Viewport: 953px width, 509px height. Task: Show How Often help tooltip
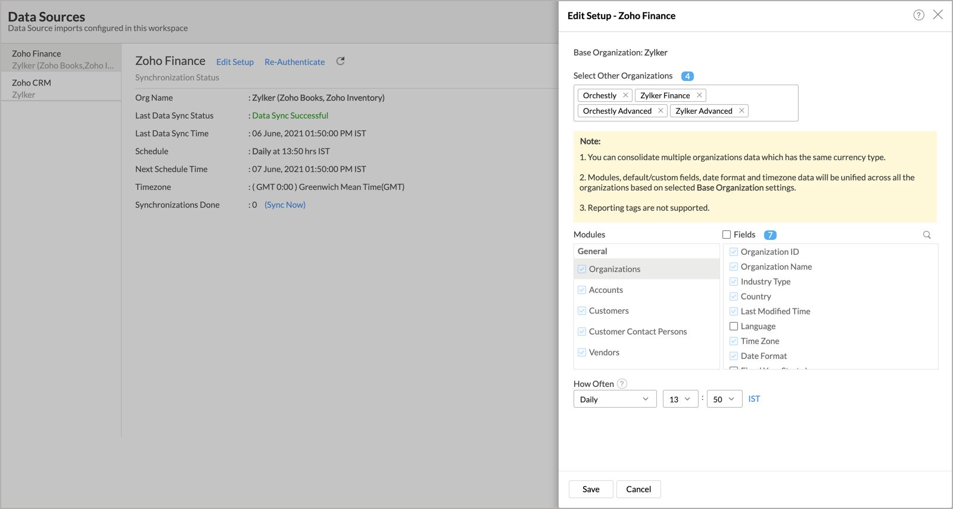coord(622,383)
